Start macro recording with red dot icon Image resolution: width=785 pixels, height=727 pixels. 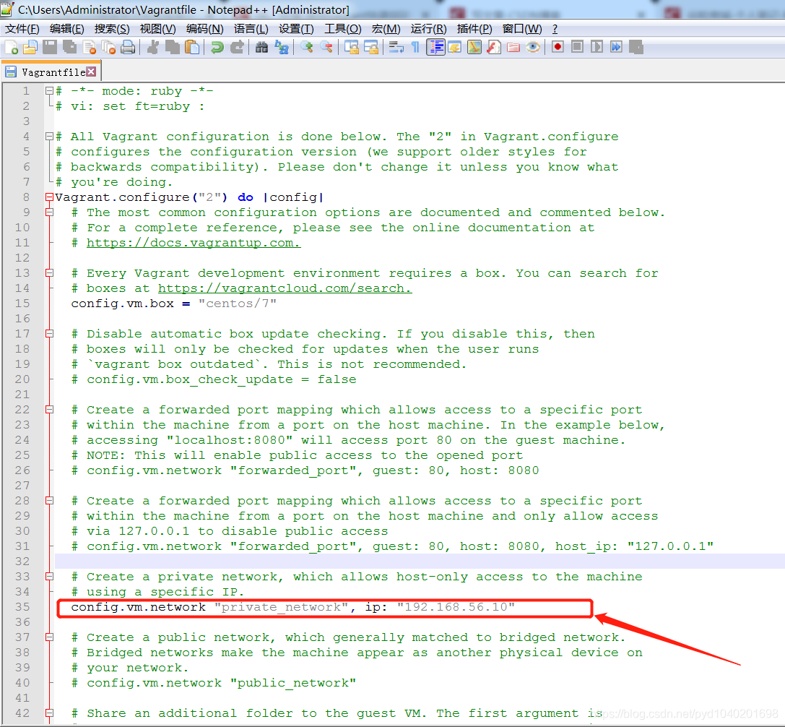(x=558, y=47)
